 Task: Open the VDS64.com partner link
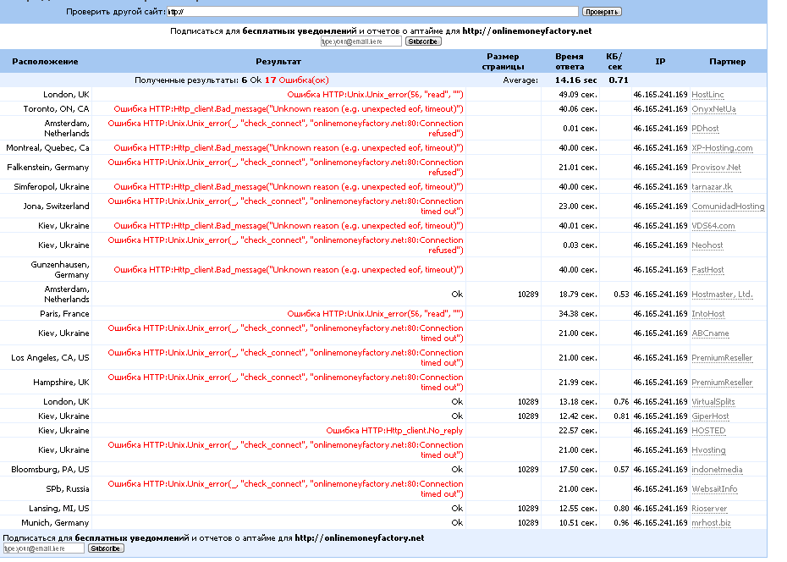713,226
